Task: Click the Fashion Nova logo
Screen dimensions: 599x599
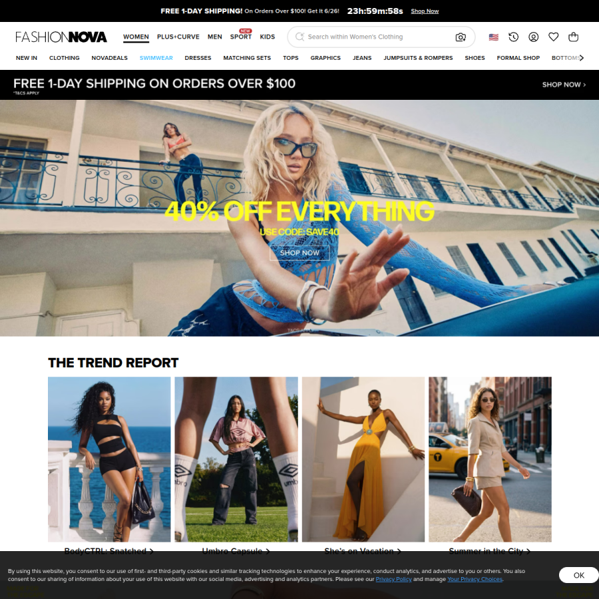Action: (x=61, y=37)
